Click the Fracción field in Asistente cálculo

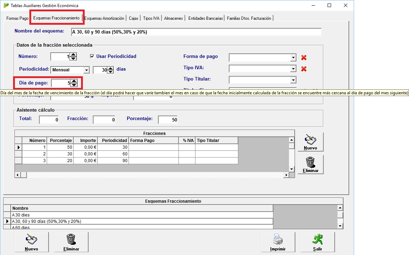click(x=104, y=120)
